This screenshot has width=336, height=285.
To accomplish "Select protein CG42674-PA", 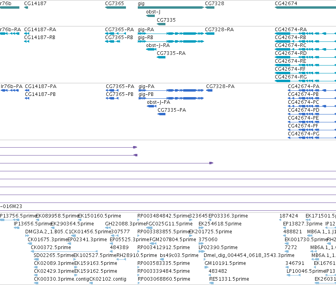I will pos(304,86).
